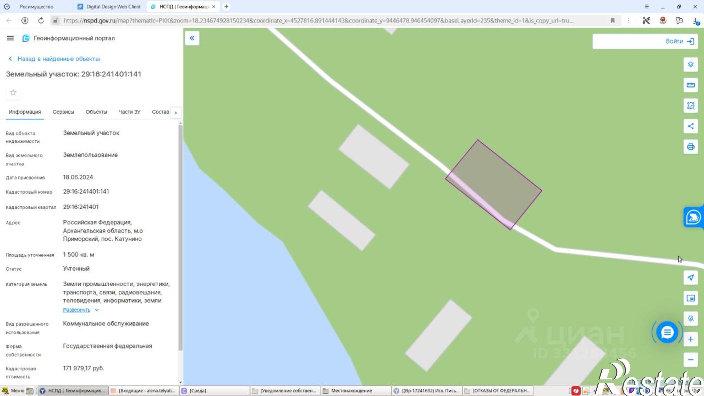Viewport: 704px width, 396px height.
Task: Open the map layers panel icon
Action: 691,64
